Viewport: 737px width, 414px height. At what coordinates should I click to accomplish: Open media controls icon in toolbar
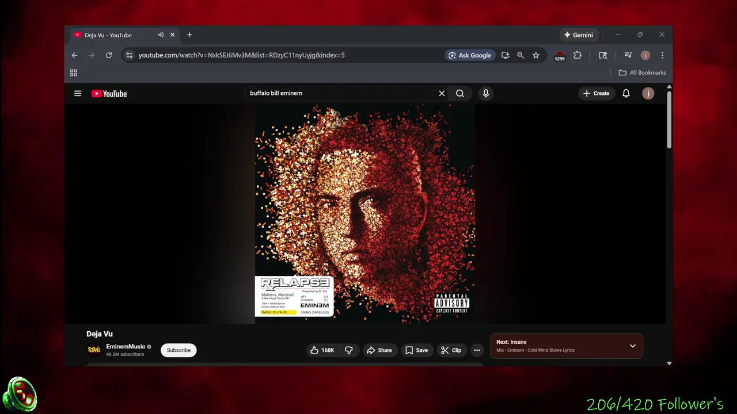[x=628, y=55]
